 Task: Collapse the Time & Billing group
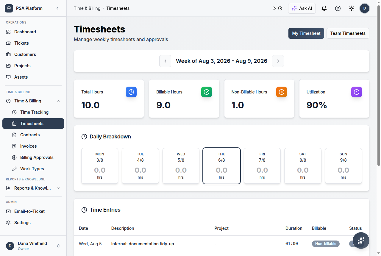(33, 101)
